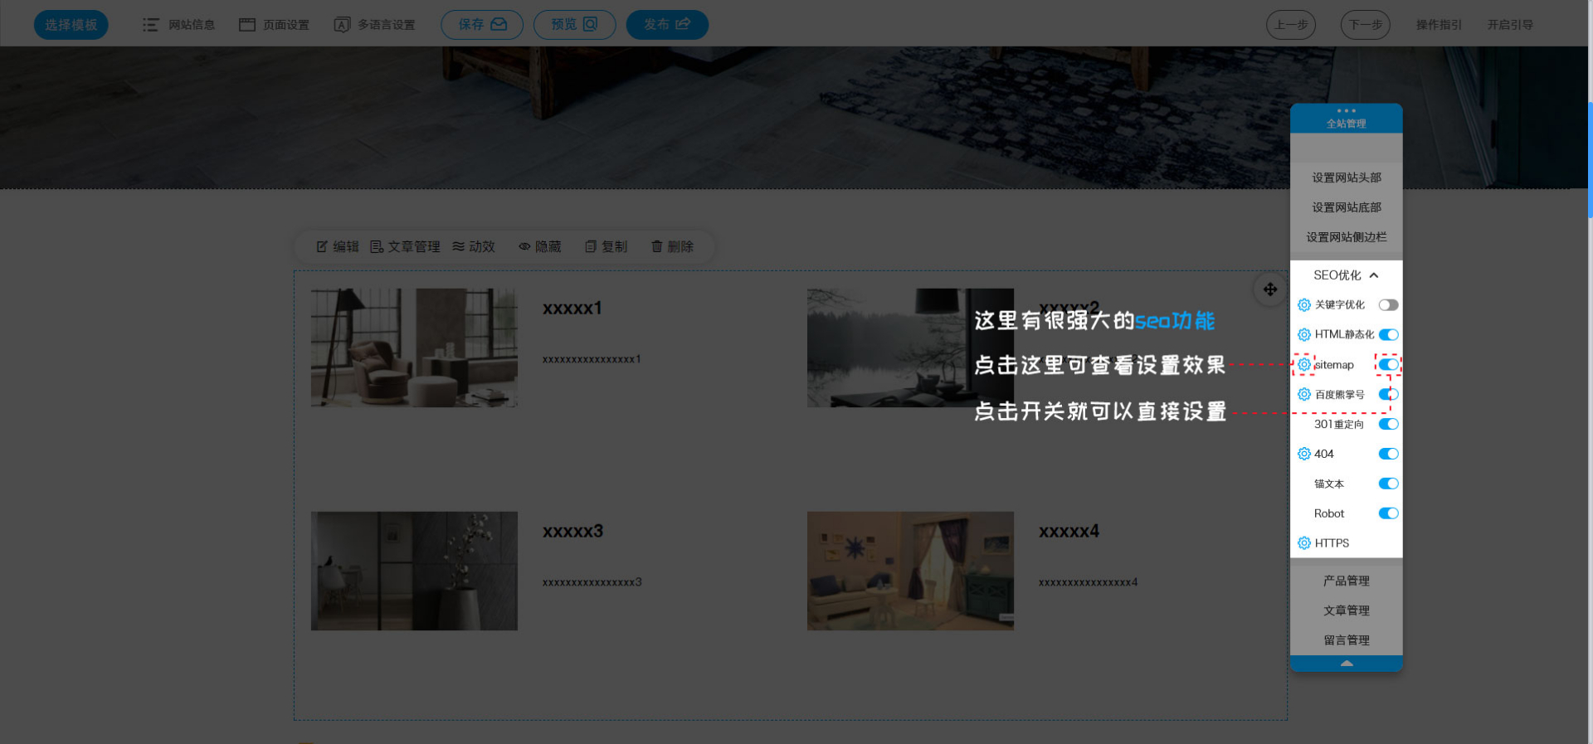Click the gear icon beside 404
1593x744 pixels.
pyautogui.click(x=1303, y=454)
